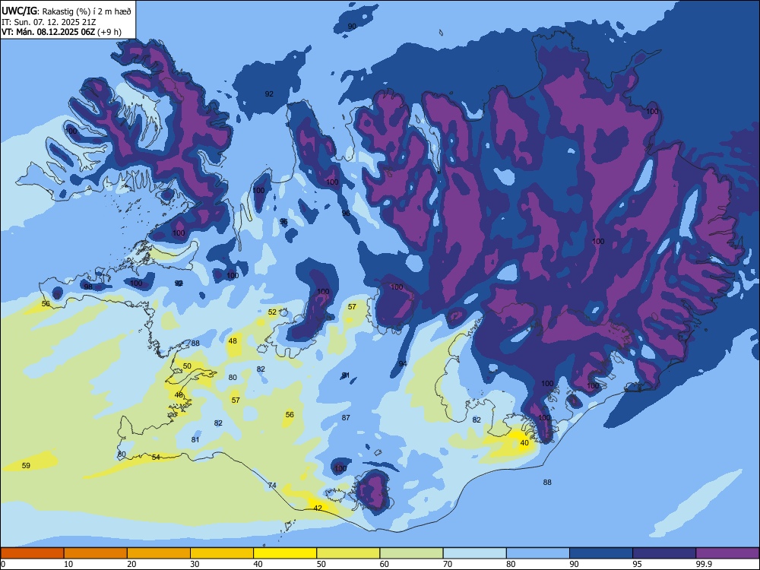
Task: Click the legend tick label '99.9'
Action: click(x=704, y=564)
